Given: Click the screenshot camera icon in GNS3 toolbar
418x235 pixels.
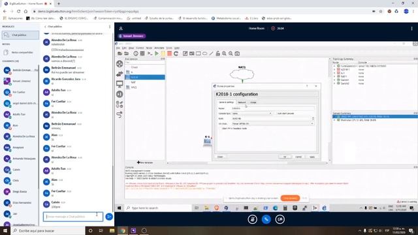Looking at the screenshot, I should tap(237, 54).
